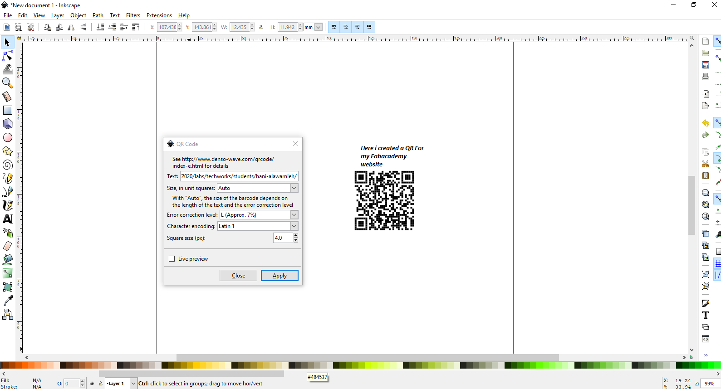Click the generated QR code on canvas

[384, 200]
